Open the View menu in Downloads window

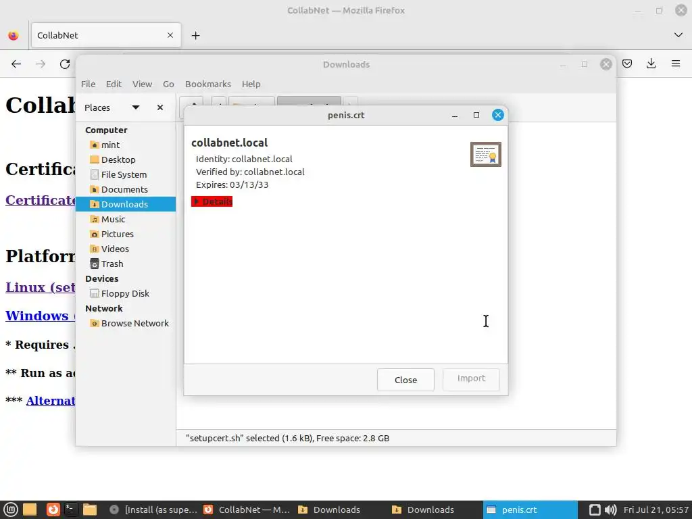click(142, 84)
